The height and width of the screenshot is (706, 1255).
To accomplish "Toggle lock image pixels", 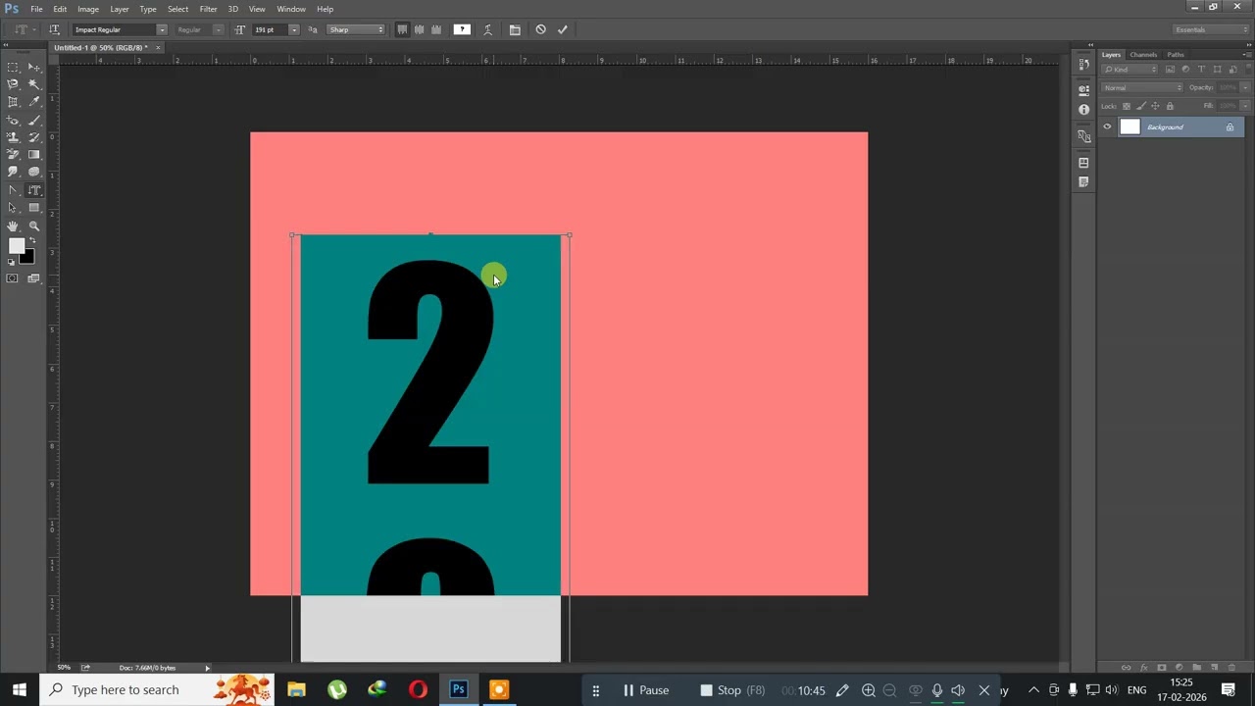I will click(x=1140, y=106).
